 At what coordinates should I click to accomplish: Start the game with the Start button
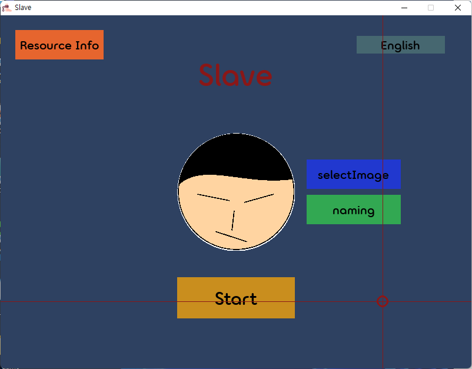click(236, 298)
